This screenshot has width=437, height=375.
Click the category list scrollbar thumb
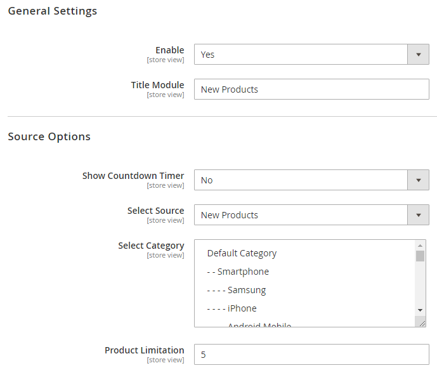coord(420,256)
